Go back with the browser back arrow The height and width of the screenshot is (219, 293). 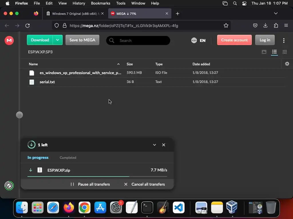pyautogui.click(x=7, y=25)
